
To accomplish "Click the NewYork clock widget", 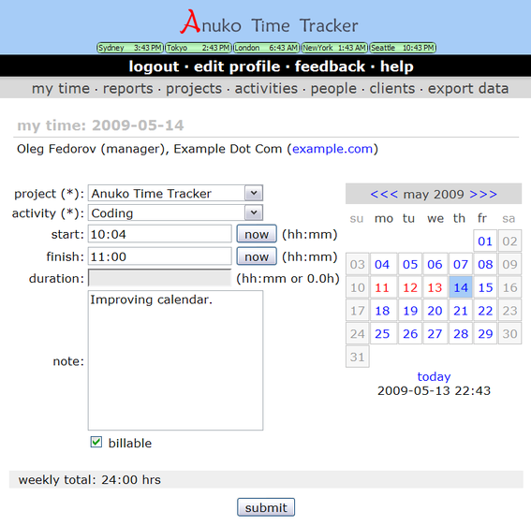I will (x=334, y=48).
